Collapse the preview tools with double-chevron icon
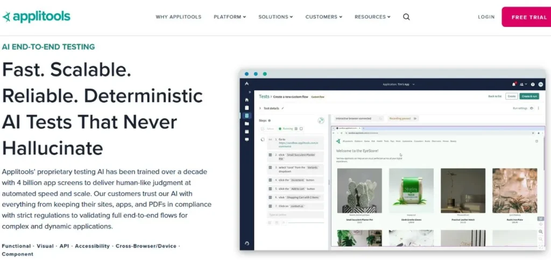The height and width of the screenshot is (260, 551). point(541,219)
